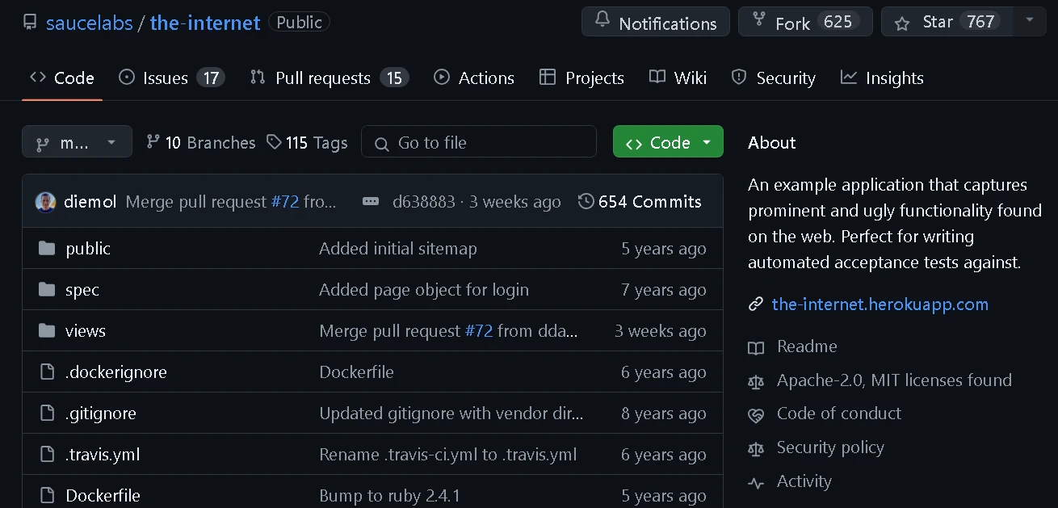This screenshot has height=508, width=1058.
Task: Open the branch selector dropdown
Action: click(x=77, y=142)
